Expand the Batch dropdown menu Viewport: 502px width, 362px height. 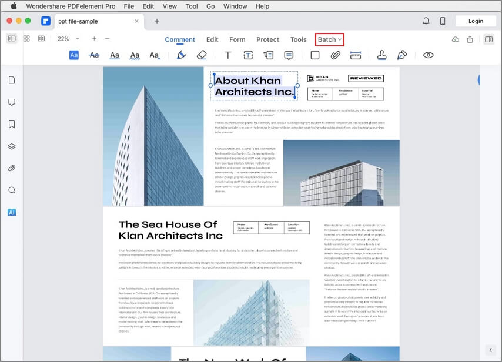[330, 39]
